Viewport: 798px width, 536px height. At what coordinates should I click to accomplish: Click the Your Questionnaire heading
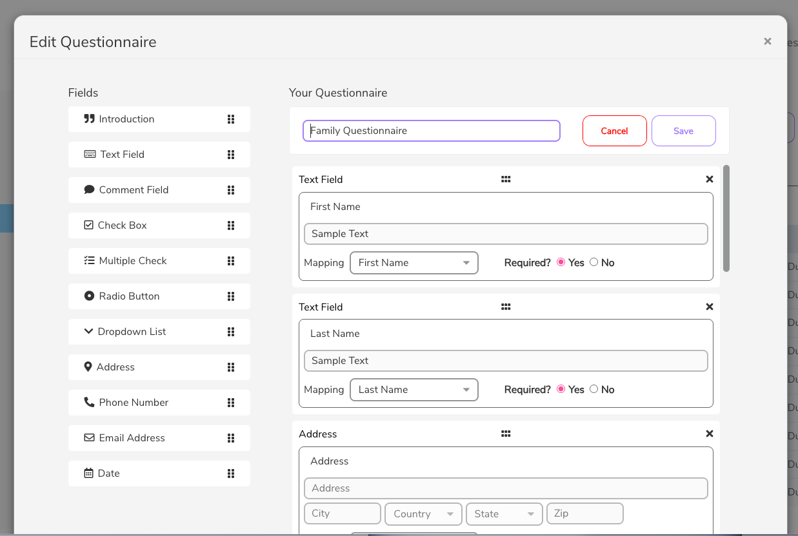click(x=338, y=93)
